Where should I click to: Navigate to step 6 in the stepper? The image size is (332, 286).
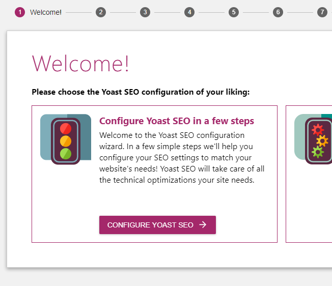[x=278, y=12]
